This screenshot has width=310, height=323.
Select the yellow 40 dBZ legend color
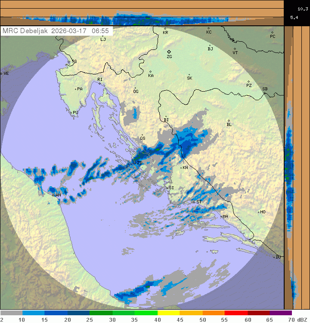point(168,313)
